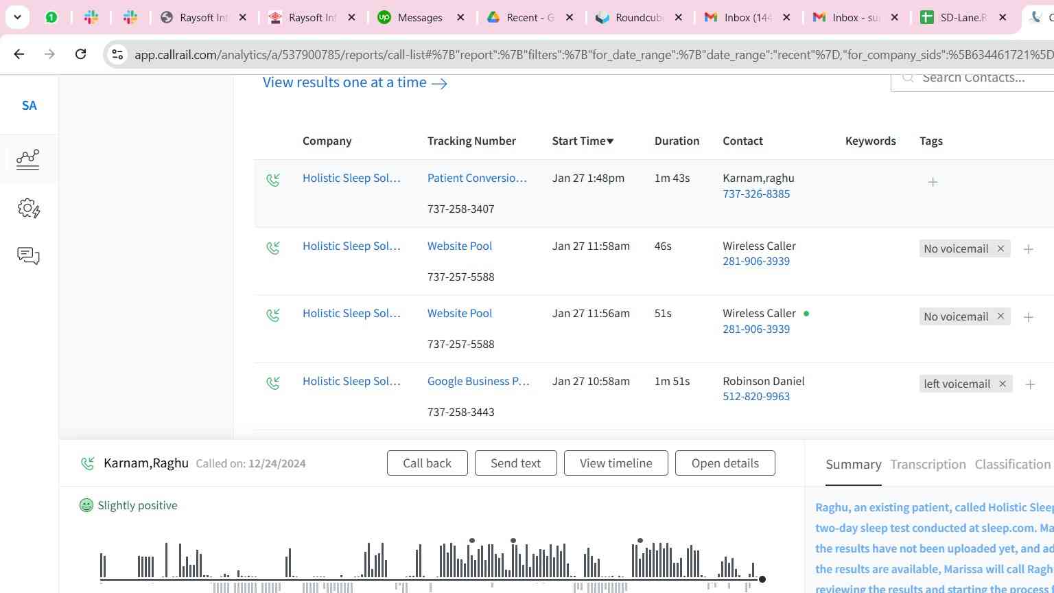1054x593 pixels.
Task: Switch to the Messages browser tab
Action: (420, 17)
